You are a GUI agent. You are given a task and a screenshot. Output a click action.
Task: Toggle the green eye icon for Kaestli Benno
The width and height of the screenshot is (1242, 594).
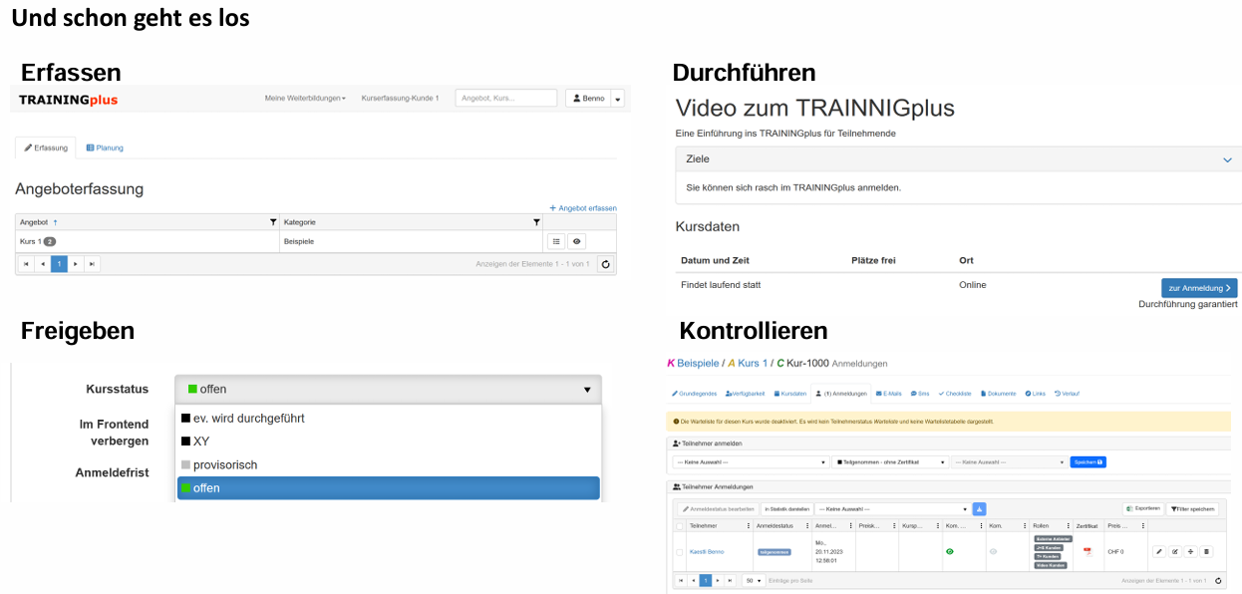[950, 551]
